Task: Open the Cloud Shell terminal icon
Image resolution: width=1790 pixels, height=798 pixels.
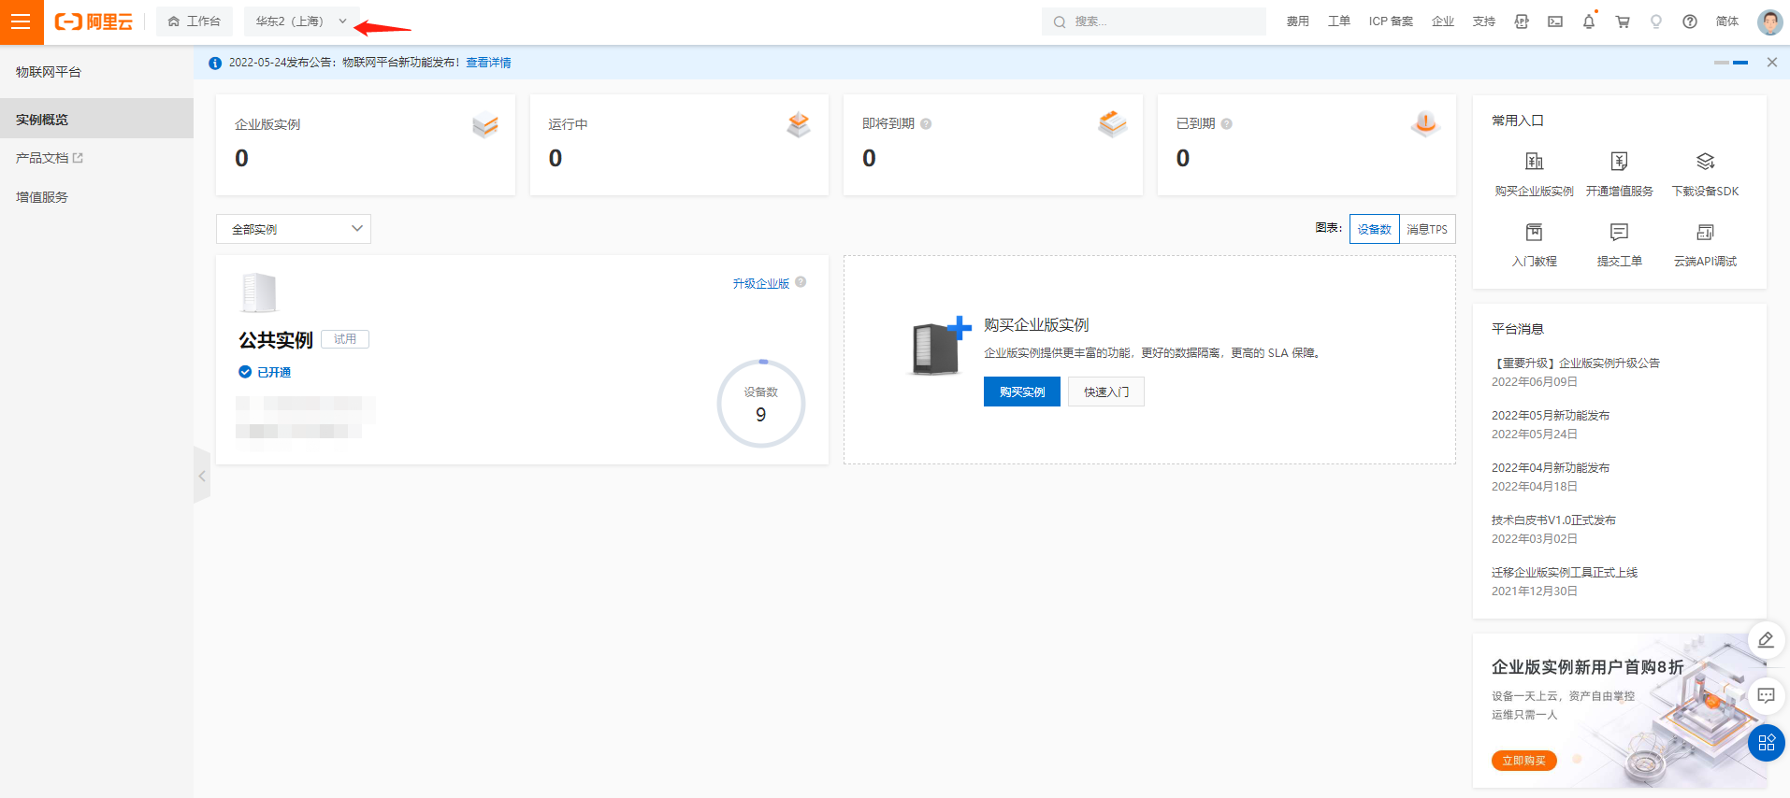Action: pos(1554,21)
